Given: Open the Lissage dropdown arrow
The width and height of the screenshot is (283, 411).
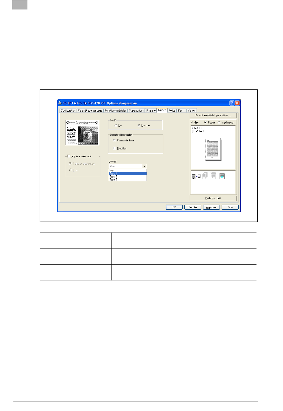Looking at the screenshot, I should pyautogui.click(x=144, y=166).
